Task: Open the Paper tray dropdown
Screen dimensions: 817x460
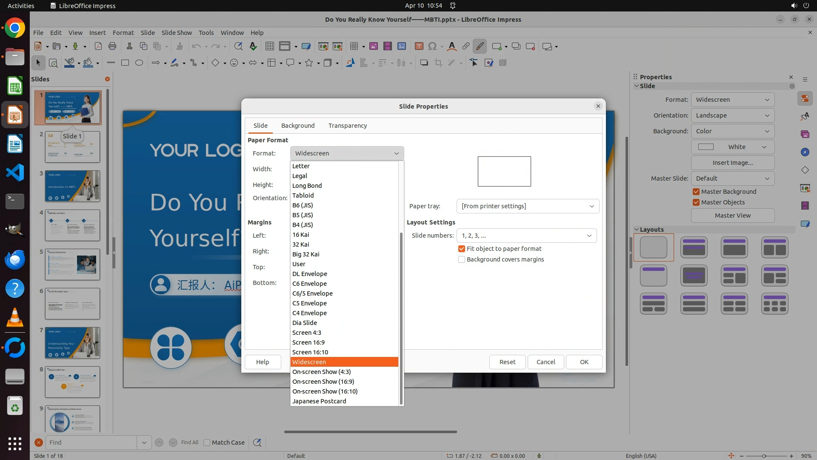Action: [x=528, y=206]
